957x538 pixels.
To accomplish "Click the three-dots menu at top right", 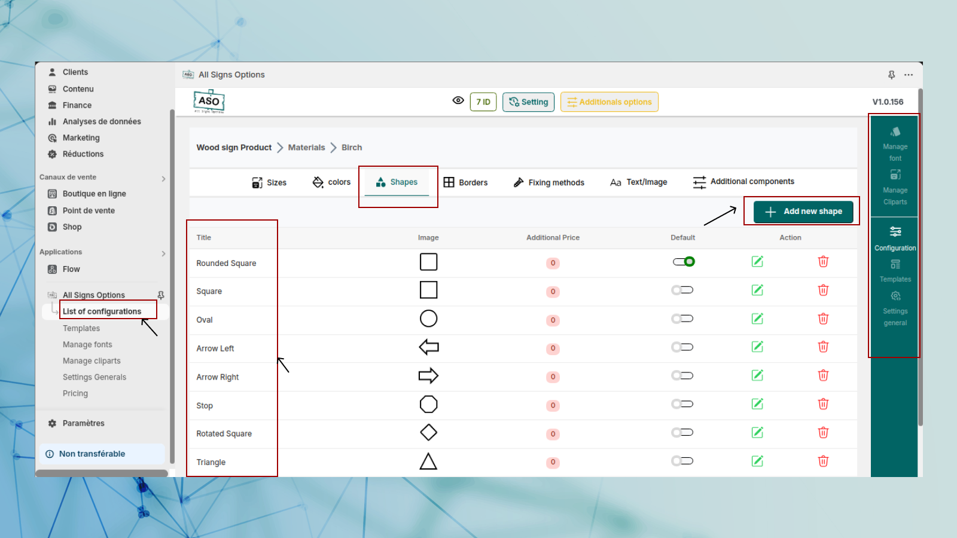I will [909, 75].
